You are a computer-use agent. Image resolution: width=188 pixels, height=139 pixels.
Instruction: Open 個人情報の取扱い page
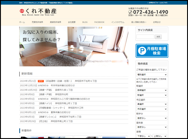coord(139,22)
